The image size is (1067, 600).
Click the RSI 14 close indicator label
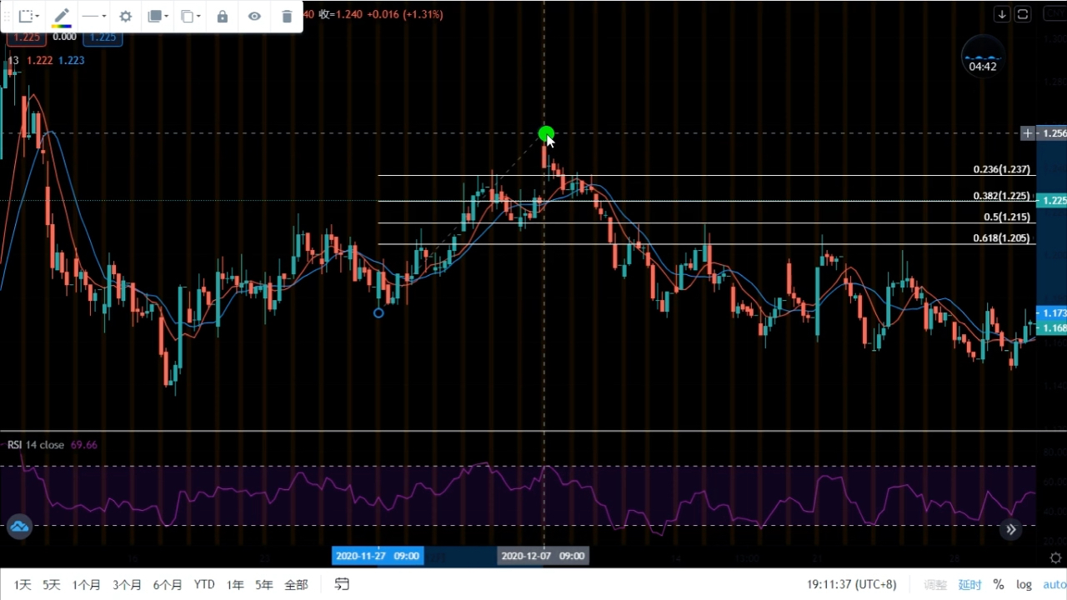point(36,445)
